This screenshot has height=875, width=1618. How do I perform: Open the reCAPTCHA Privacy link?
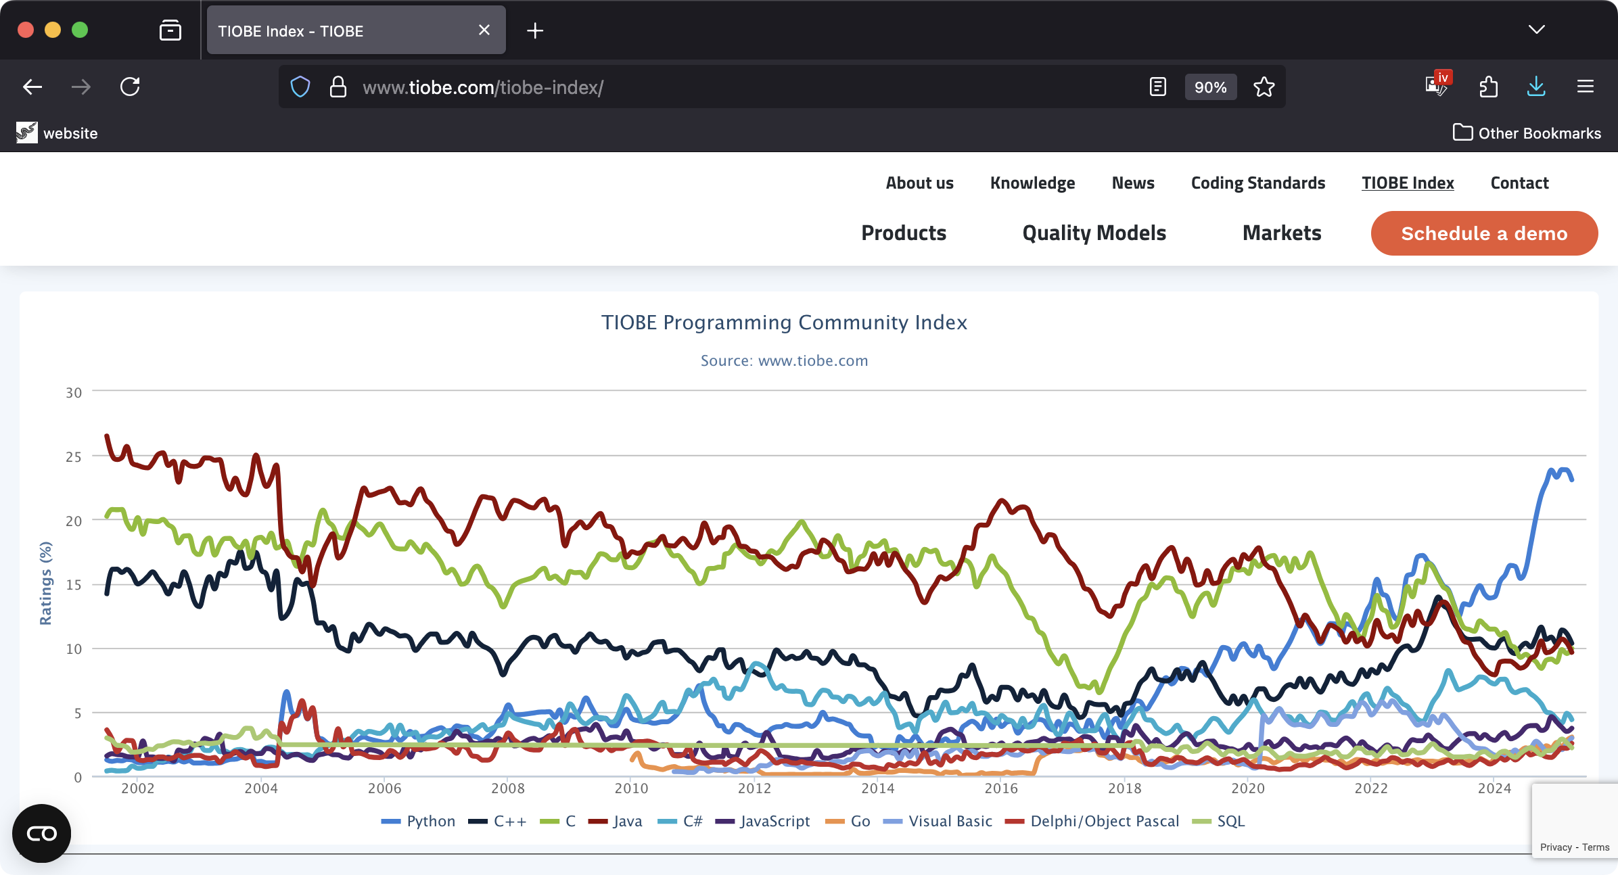coord(1556,847)
